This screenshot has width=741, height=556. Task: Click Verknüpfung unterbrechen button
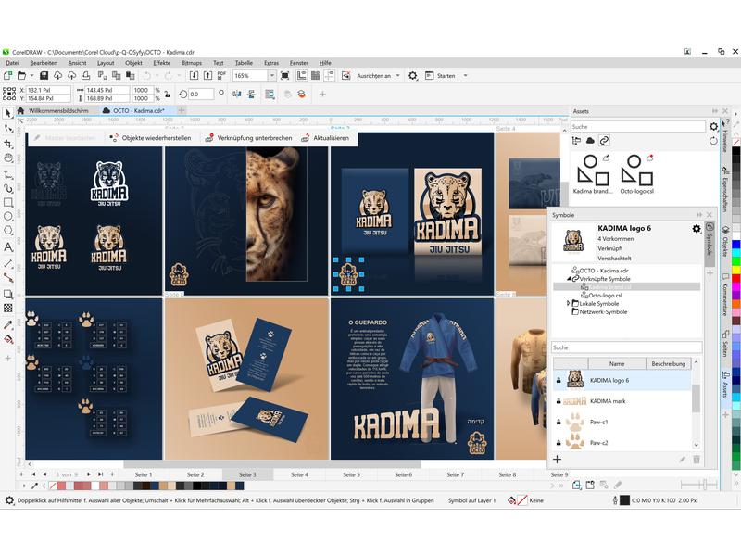click(248, 138)
